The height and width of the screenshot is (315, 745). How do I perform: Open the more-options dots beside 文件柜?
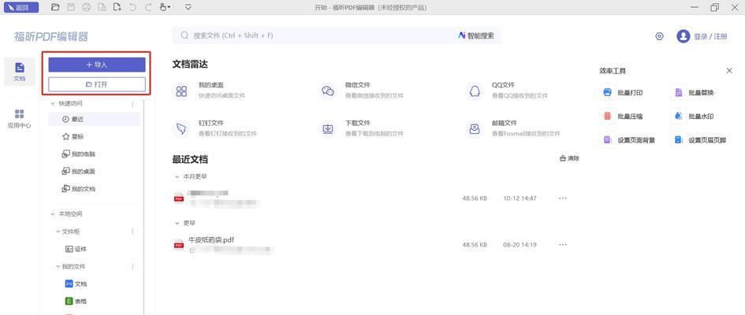[x=132, y=232]
